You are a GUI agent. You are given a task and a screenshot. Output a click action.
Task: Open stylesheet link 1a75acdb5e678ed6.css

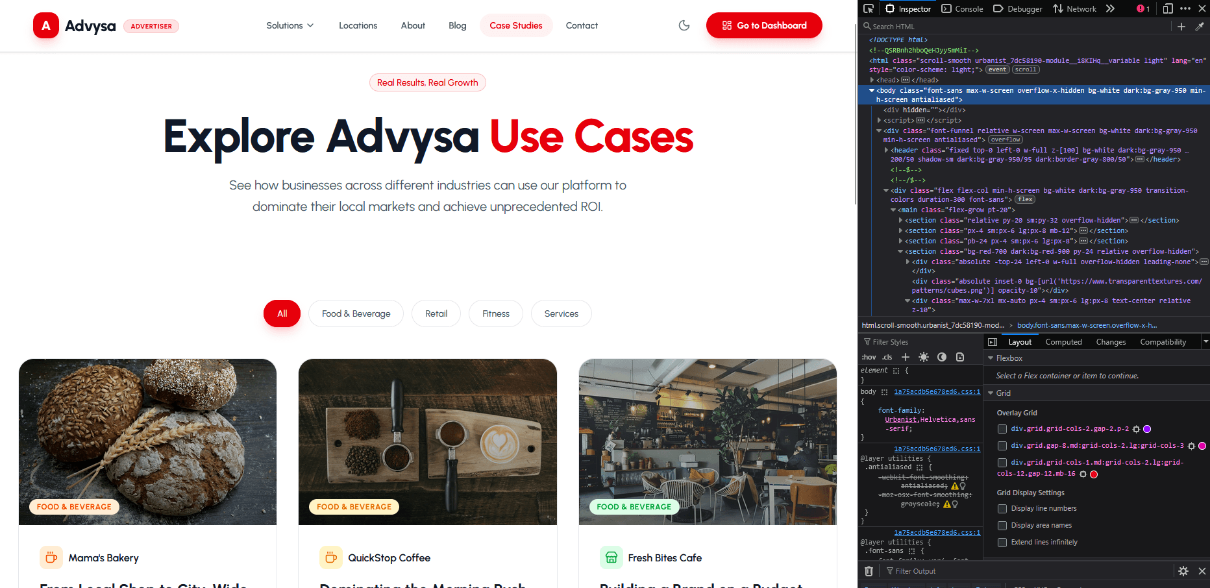937,391
